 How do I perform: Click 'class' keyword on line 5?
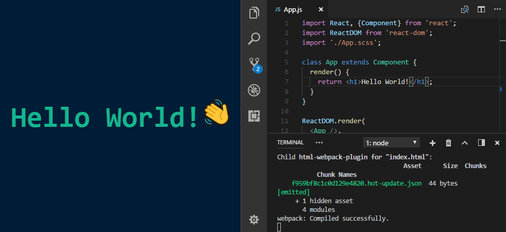(312, 62)
